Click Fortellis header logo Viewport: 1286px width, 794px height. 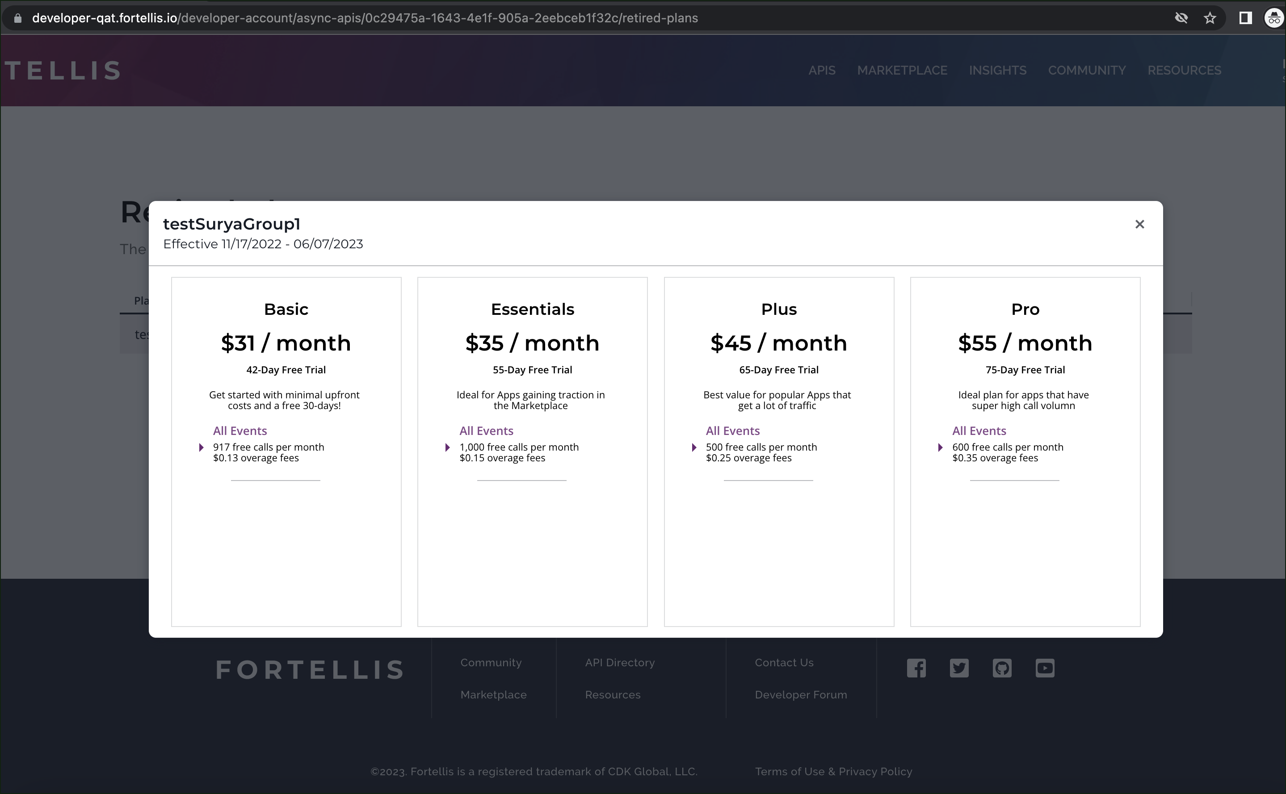[63, 71]
